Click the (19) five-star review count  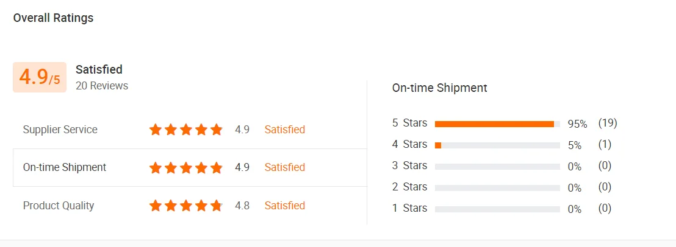point(608,123)
